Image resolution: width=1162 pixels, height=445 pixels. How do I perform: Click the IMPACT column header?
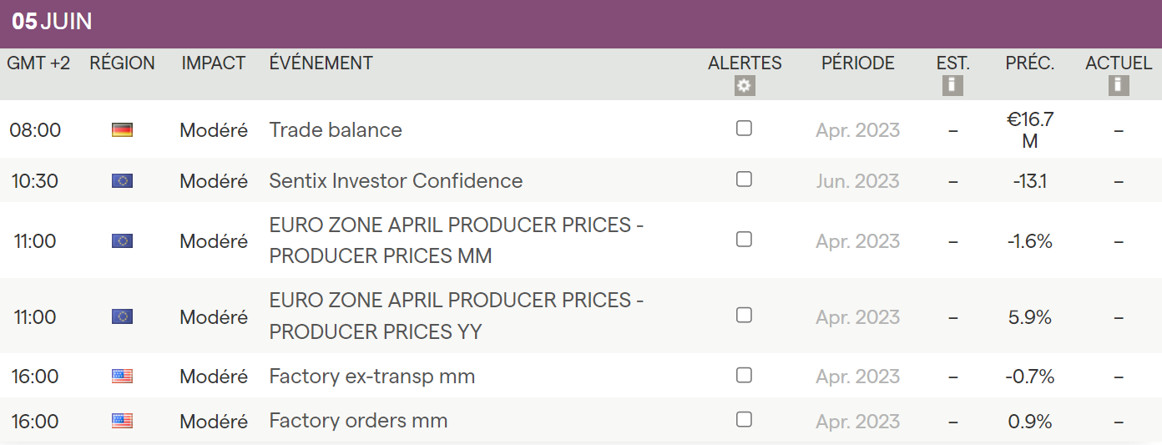[x=214, y=63]
